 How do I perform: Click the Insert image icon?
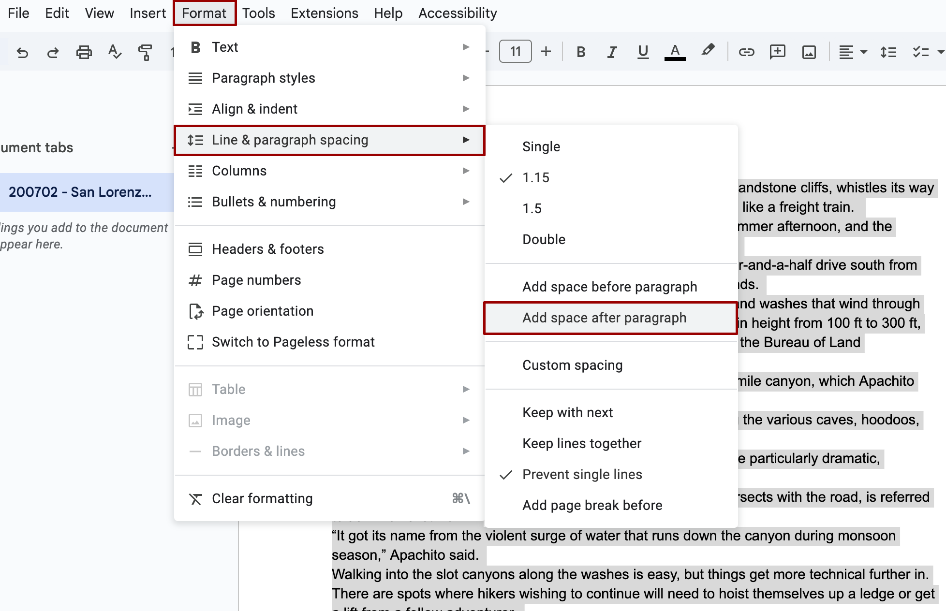click(809, 52)
